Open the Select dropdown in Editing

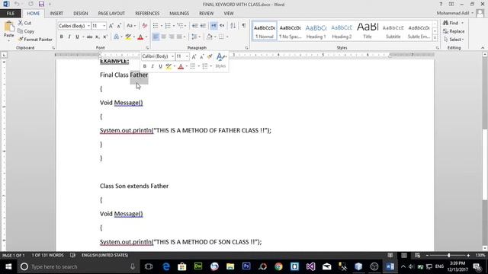tap(454, 40)
